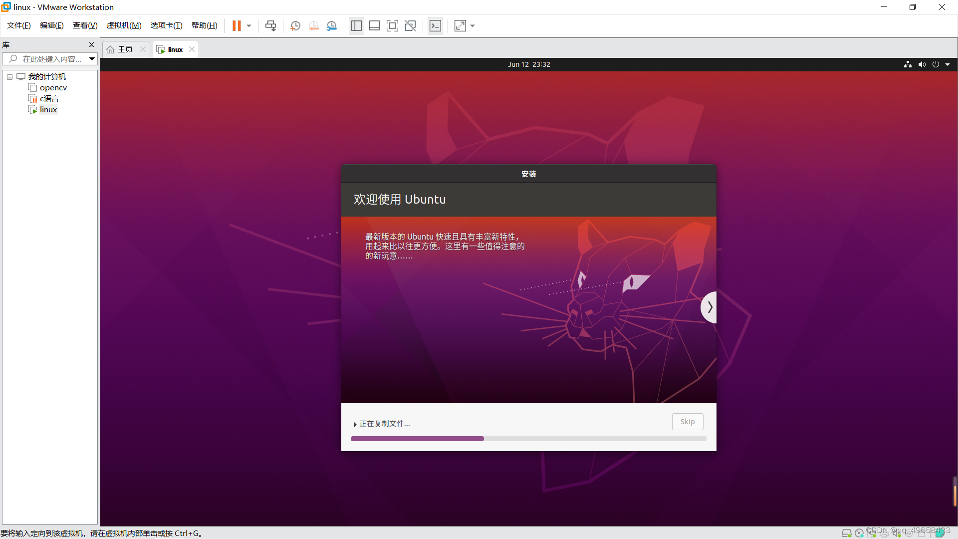Image resolution: width=958 pixels, height=539 pixels.
Task: Open the snapshot manager
Action: [332, 25]
